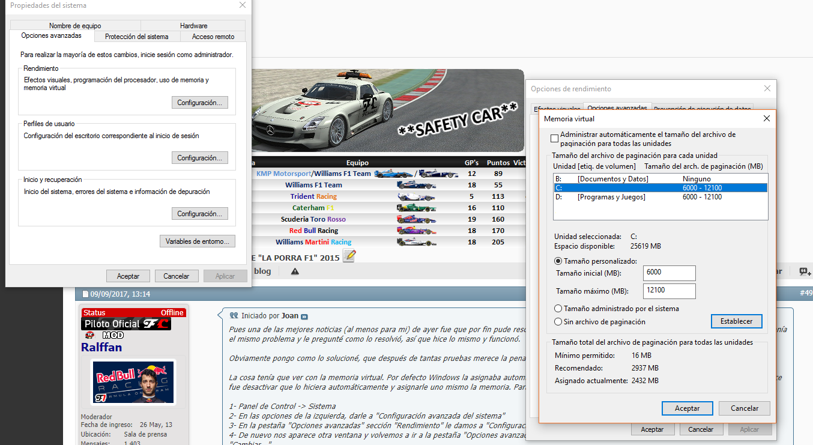Image resolution: width=813 pixels, height=445 pixels.
Task: Click "Trident Racing" team row text
Action: [313, 196]
